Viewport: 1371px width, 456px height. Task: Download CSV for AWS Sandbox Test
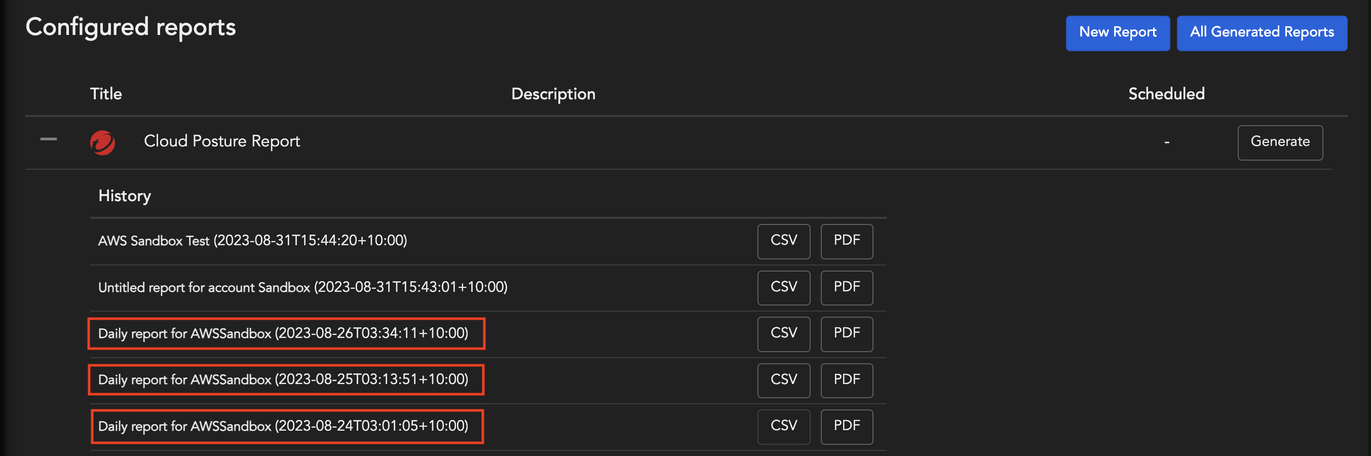tap(783, 241)
